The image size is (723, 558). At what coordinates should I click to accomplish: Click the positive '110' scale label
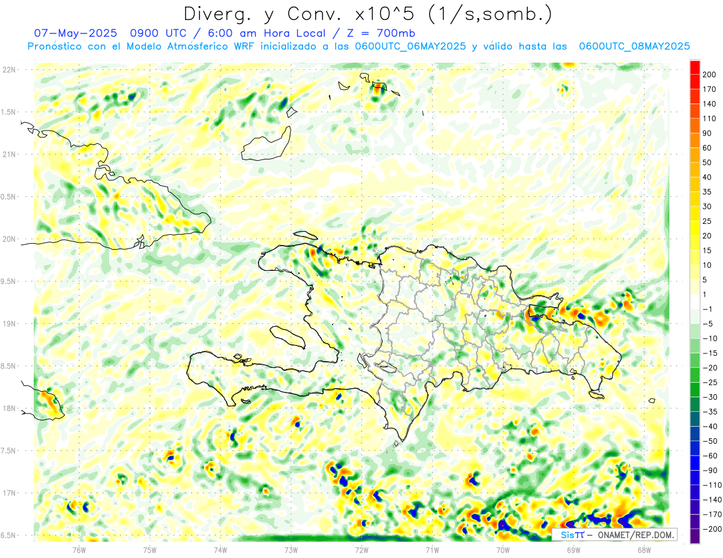point(710,119)
